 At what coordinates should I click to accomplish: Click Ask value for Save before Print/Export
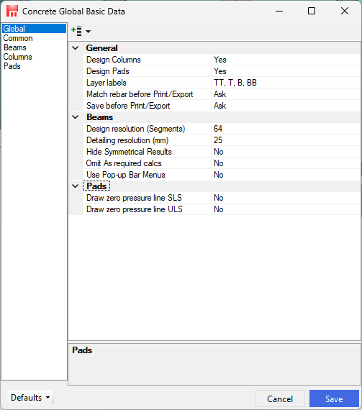[x=286, y=106]
